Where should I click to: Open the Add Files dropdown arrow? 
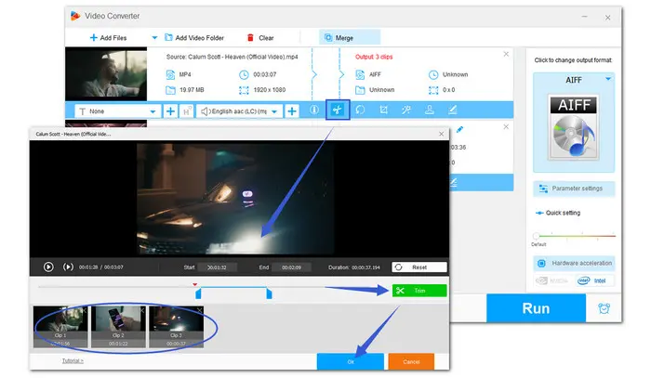point(154,38)
